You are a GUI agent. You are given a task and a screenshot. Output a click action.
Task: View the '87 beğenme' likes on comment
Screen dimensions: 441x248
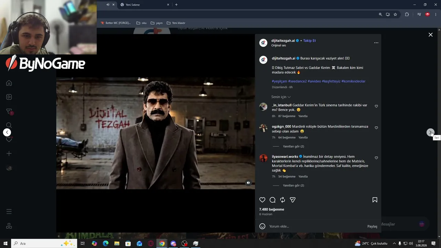click(x=287, y=116)
